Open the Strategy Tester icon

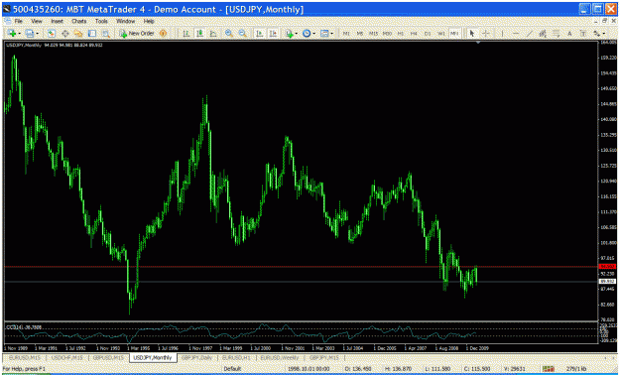105,34
